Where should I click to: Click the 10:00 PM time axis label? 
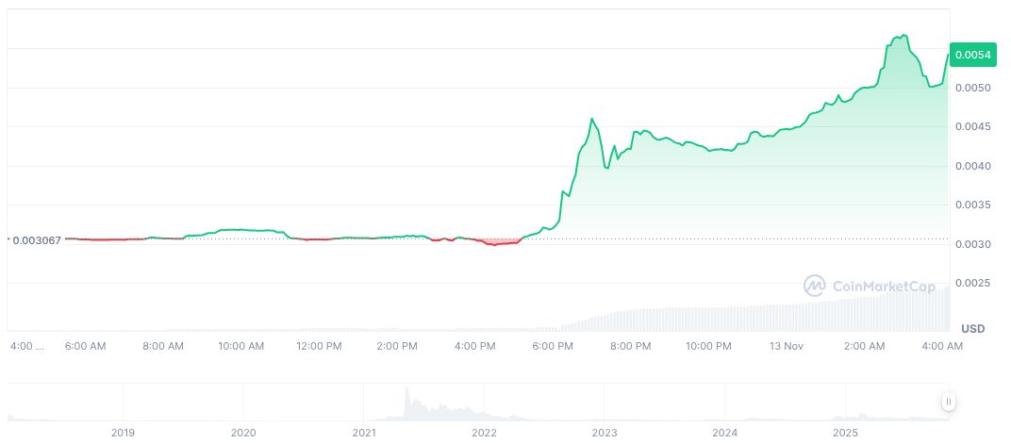tap(708, 347)
